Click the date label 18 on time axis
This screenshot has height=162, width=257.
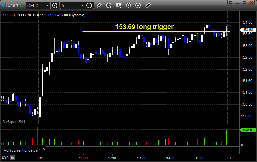pyautogui.click(x=40, y=158)
